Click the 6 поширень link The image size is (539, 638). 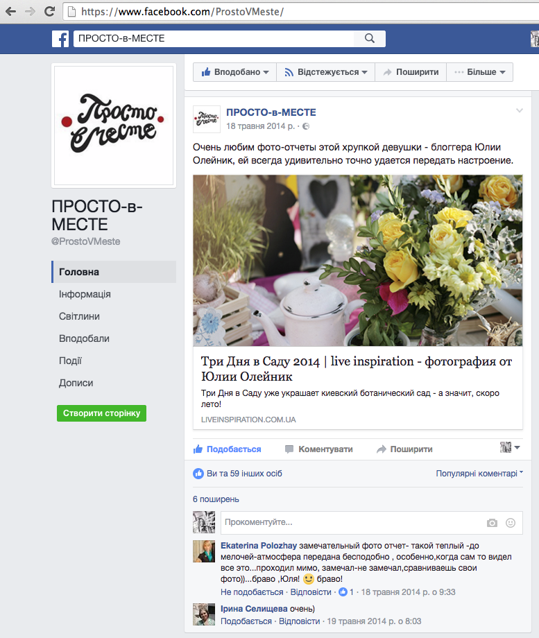tap(216, 499)
